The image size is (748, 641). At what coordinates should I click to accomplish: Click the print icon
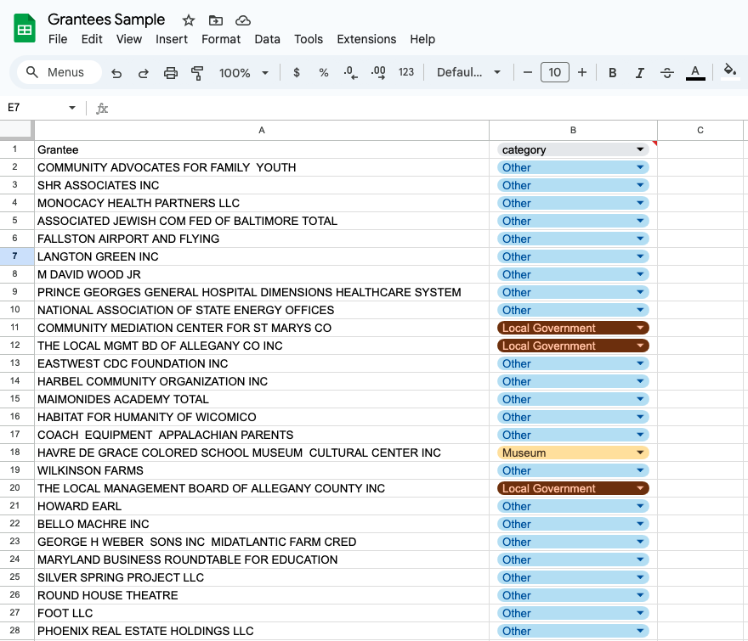tap(170, 73)
